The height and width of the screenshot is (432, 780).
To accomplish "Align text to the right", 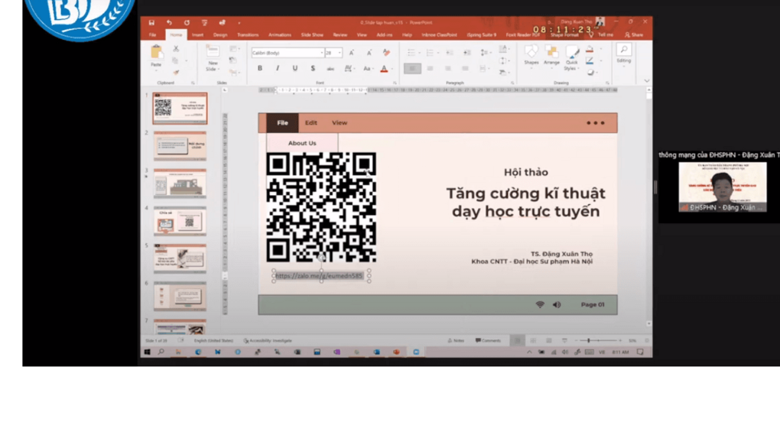I will click(x=447, y=69).
